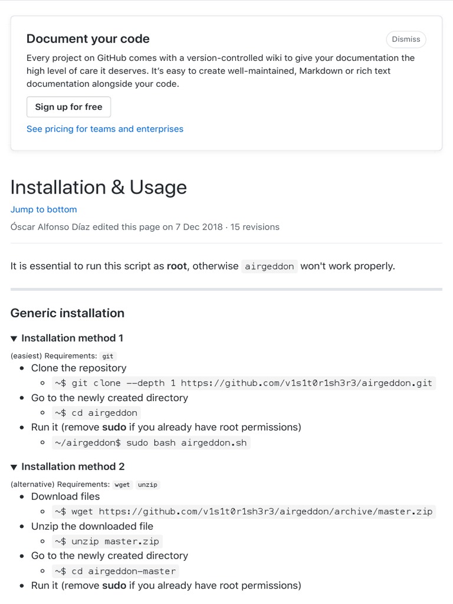
Task: Click the 'unzip' requirement tag
Action: point(147,485)
